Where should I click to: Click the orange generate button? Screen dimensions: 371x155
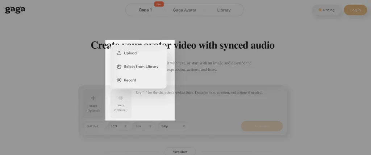(x=262, y=126)
